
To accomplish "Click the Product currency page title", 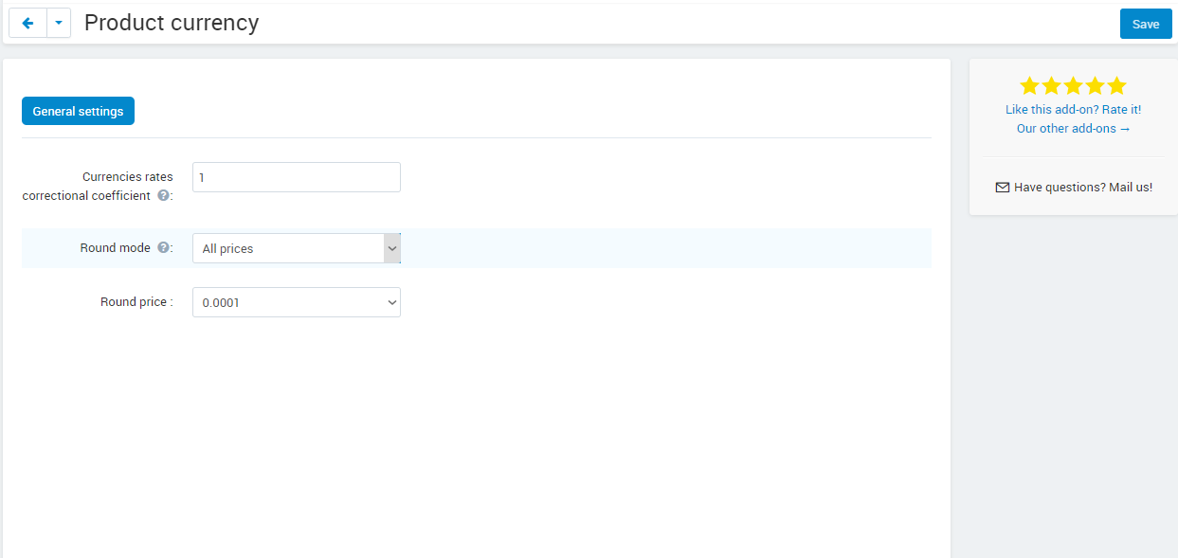I will (x=172, y=23).
